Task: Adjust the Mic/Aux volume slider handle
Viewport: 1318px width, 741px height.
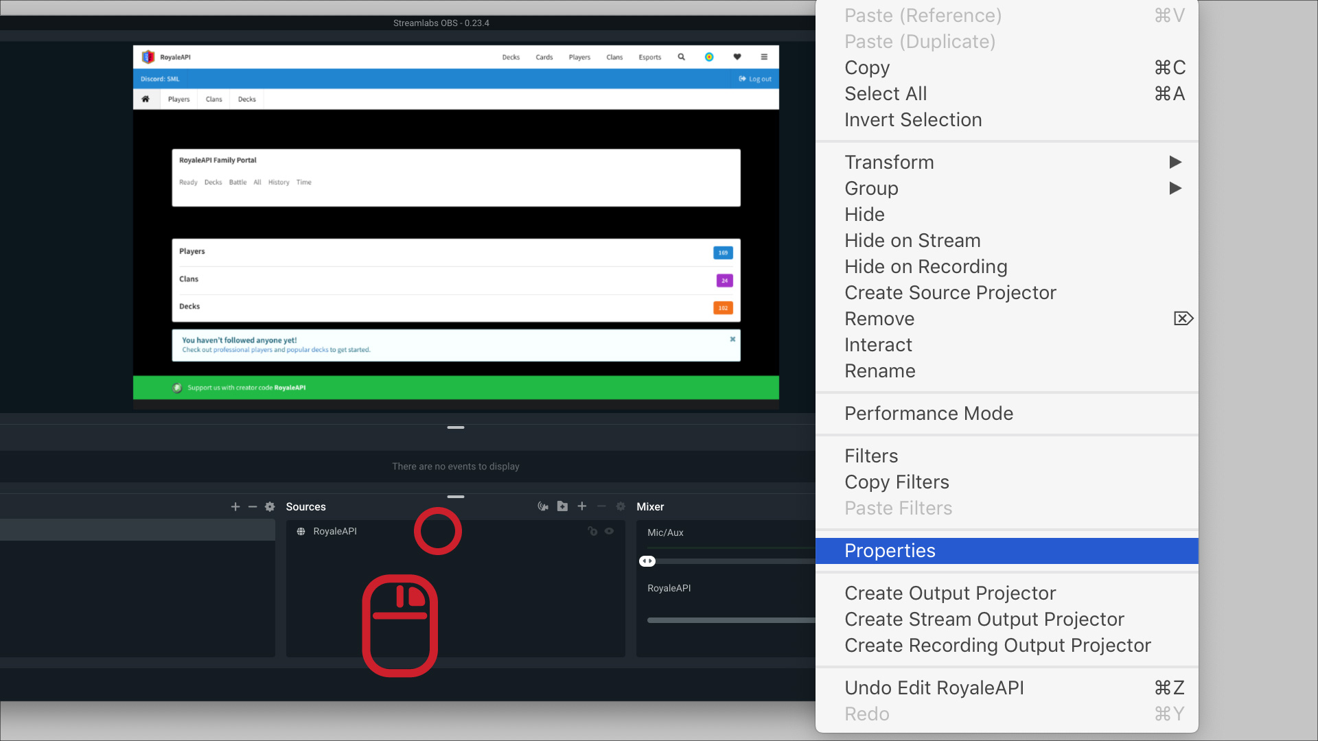Action: click(647, 561)
